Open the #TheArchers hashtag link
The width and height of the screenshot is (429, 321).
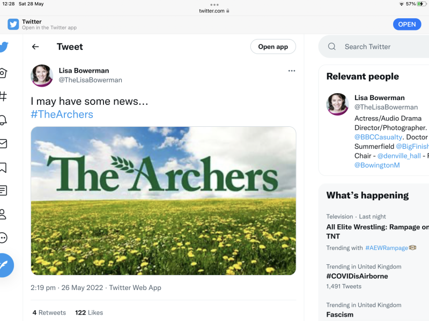(x=62, y=114)
